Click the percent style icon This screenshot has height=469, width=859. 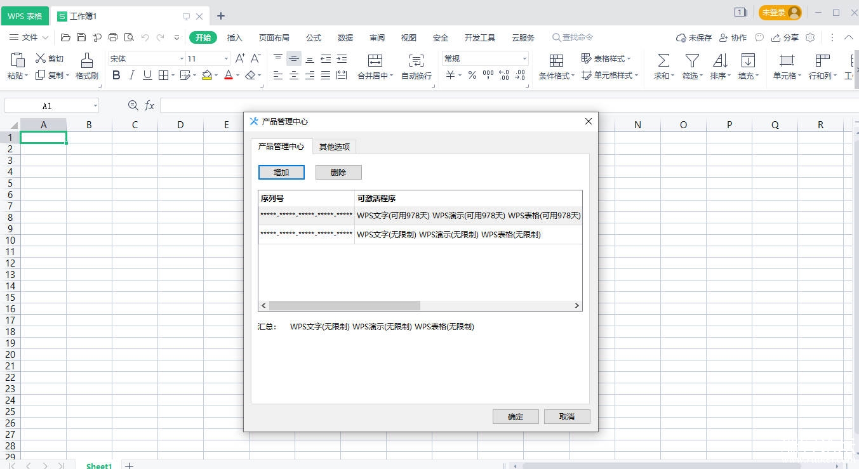472,76
